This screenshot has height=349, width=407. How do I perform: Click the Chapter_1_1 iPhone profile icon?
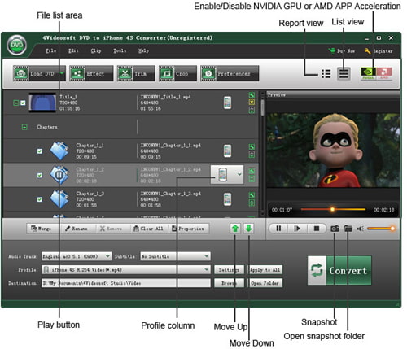[227, 151]
